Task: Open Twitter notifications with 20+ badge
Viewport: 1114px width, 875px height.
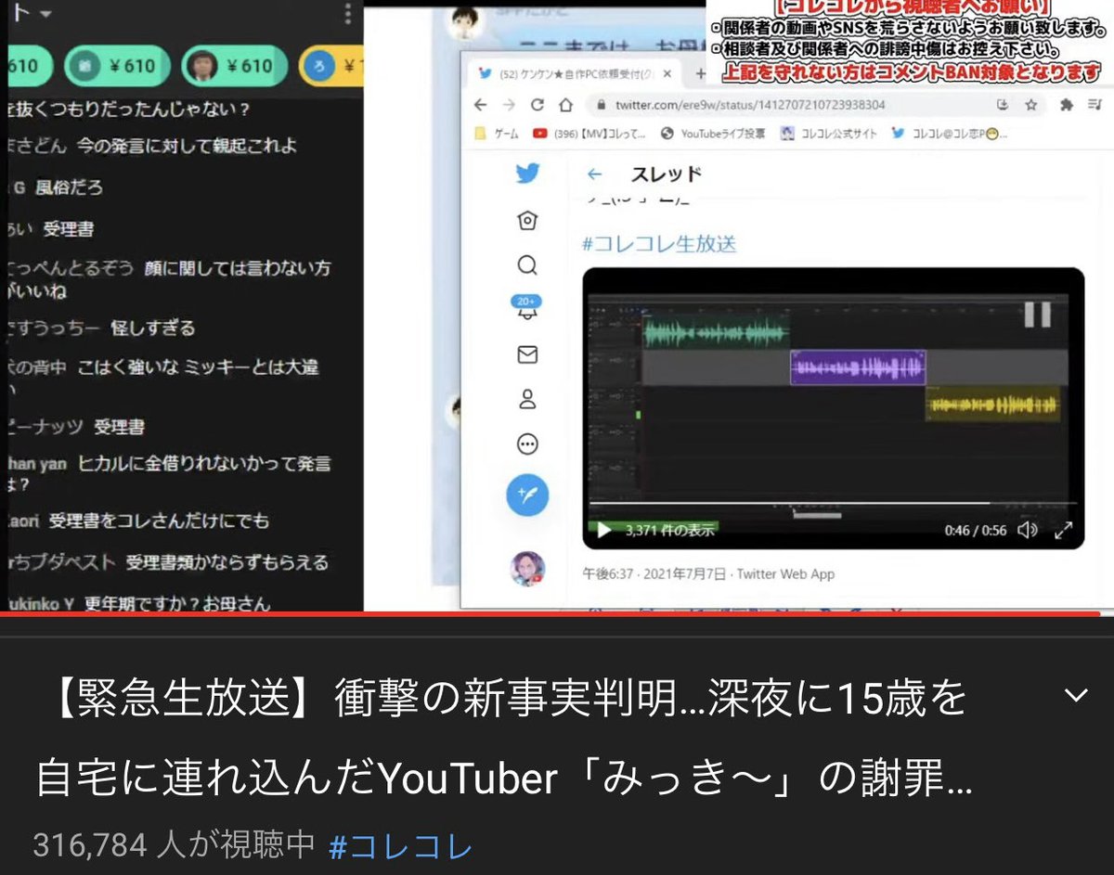Action: tap(527, 308)
